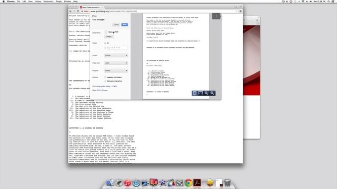Open Finder from the Dock
The height and width of the screenshot is (189, 337).
point(110,183)
